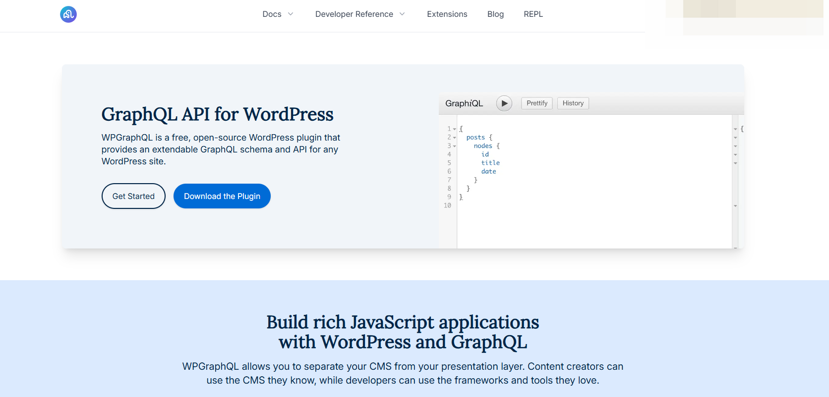This screenshot has height=397, width=829.
Task: Click the GraphiQL title label
Action: click(x=464, y=103)
